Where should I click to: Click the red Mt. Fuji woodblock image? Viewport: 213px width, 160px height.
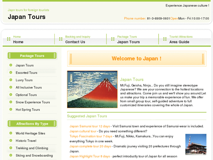tap(92, 89)
